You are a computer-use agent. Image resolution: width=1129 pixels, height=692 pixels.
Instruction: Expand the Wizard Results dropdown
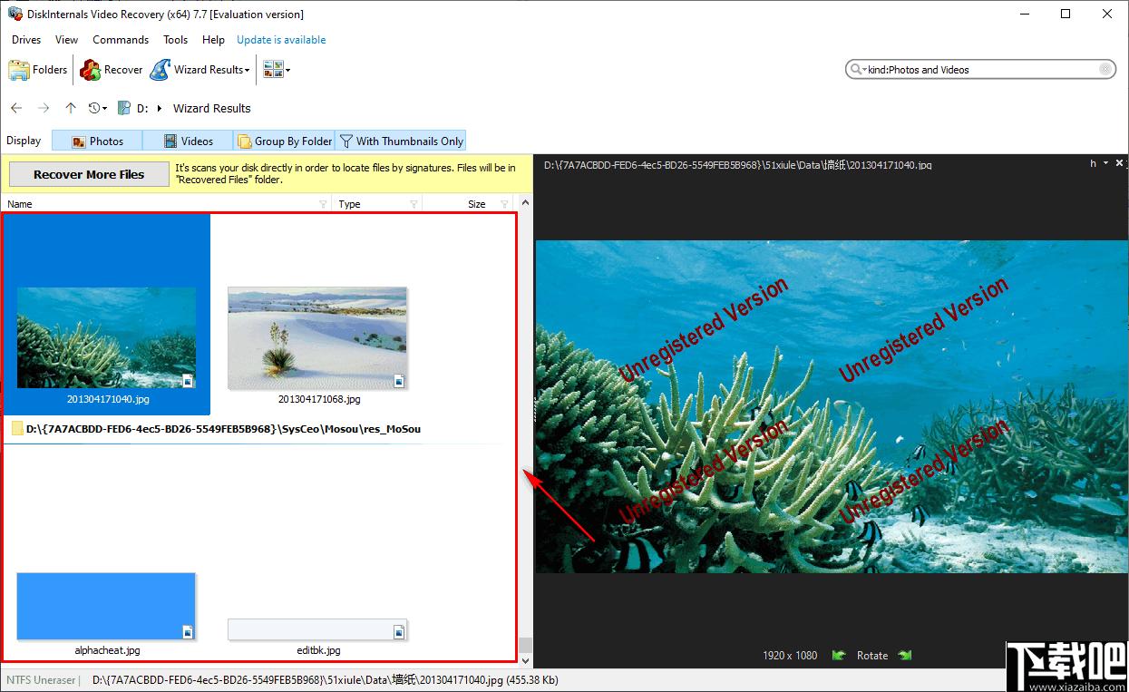(x=247, y=70)
